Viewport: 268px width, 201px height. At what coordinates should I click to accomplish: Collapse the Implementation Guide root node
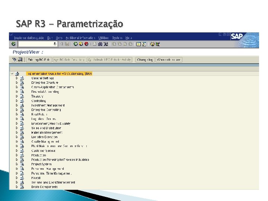coord(12,74)
